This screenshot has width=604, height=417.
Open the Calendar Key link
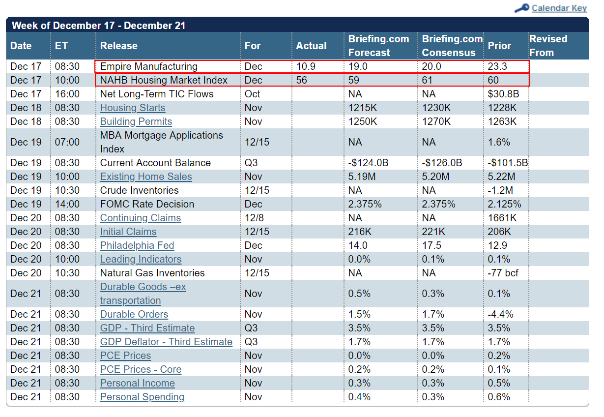(x=559, y=8)
